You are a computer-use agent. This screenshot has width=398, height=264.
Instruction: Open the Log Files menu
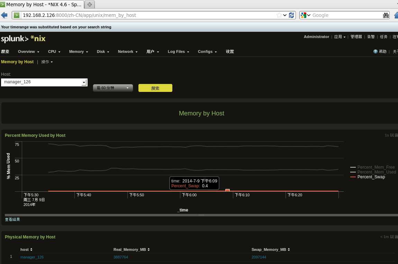[178, 51]
